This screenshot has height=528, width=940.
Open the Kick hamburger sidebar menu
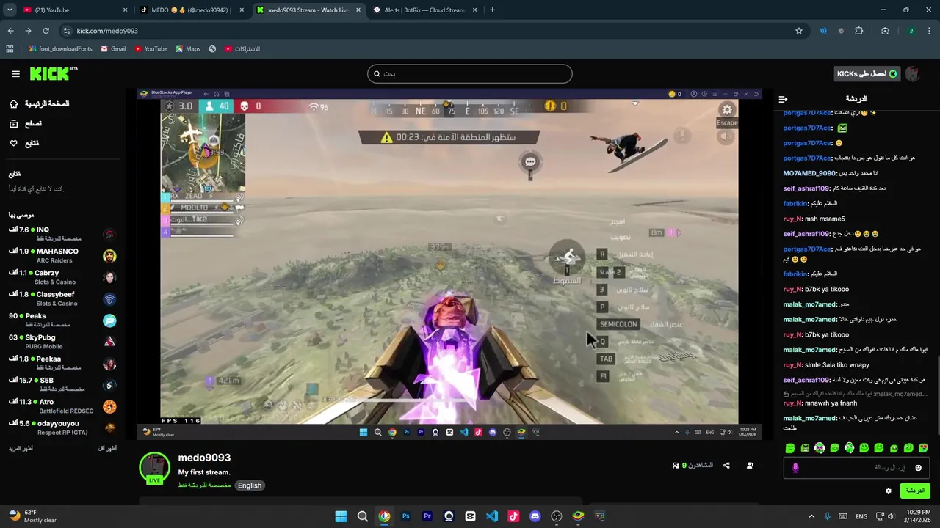[15, 74]
